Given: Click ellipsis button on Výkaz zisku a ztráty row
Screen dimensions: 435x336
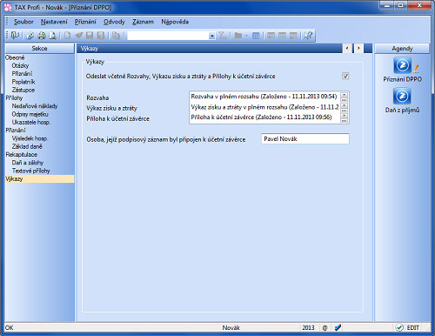Looking at the screenshot, I should tap(344, 111).
